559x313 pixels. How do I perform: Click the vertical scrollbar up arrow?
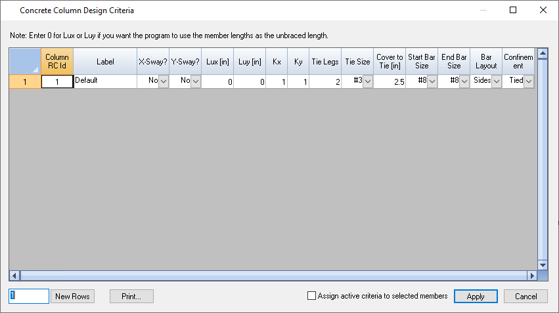543,53
